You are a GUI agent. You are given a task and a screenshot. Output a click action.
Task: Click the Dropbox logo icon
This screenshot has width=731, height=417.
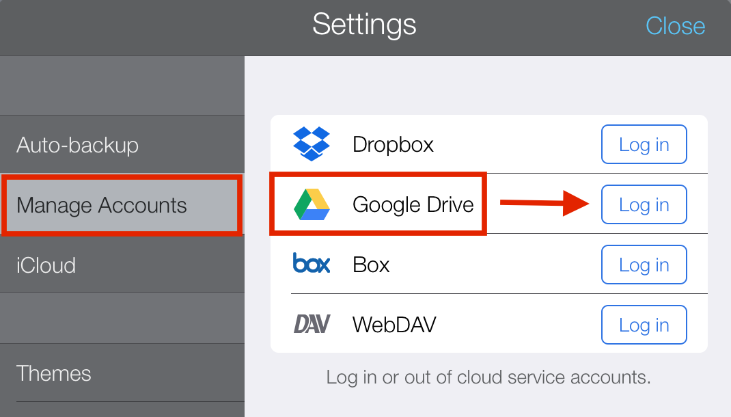pyautogui.click(x=312, y=144)
